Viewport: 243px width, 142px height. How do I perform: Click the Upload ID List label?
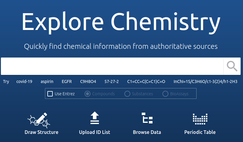click(x=94, y=132)
